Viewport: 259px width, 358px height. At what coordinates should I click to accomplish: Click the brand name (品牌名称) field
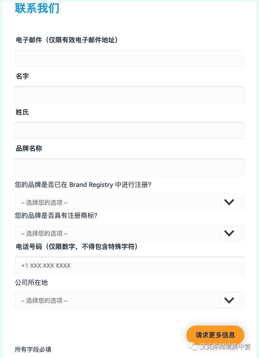129,167
